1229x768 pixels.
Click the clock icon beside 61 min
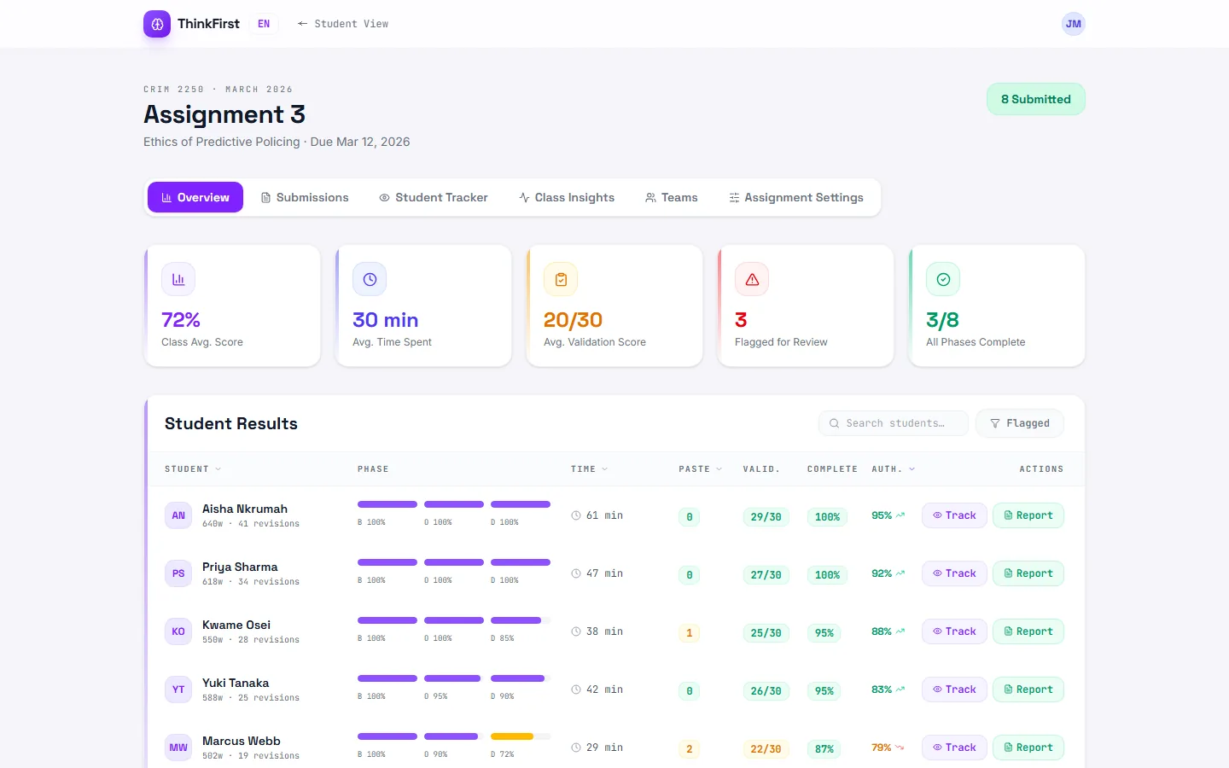[576, 515]
